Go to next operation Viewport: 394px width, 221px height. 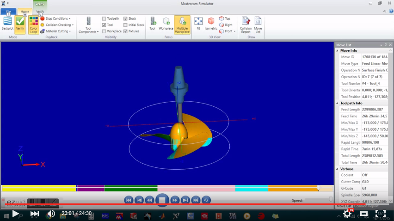pyautogui.click(x=185, y=200)
